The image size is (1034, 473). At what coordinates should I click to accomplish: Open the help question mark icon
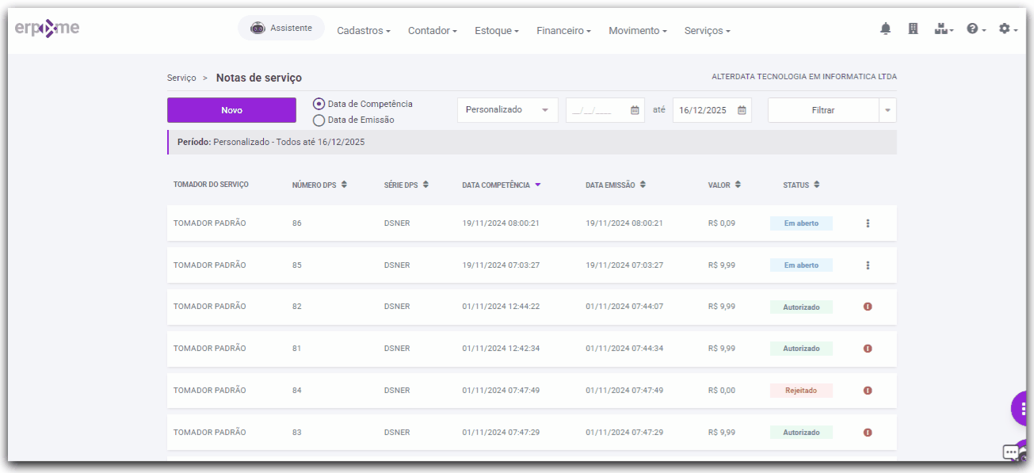pyautogui.click(x=971, y=29)
